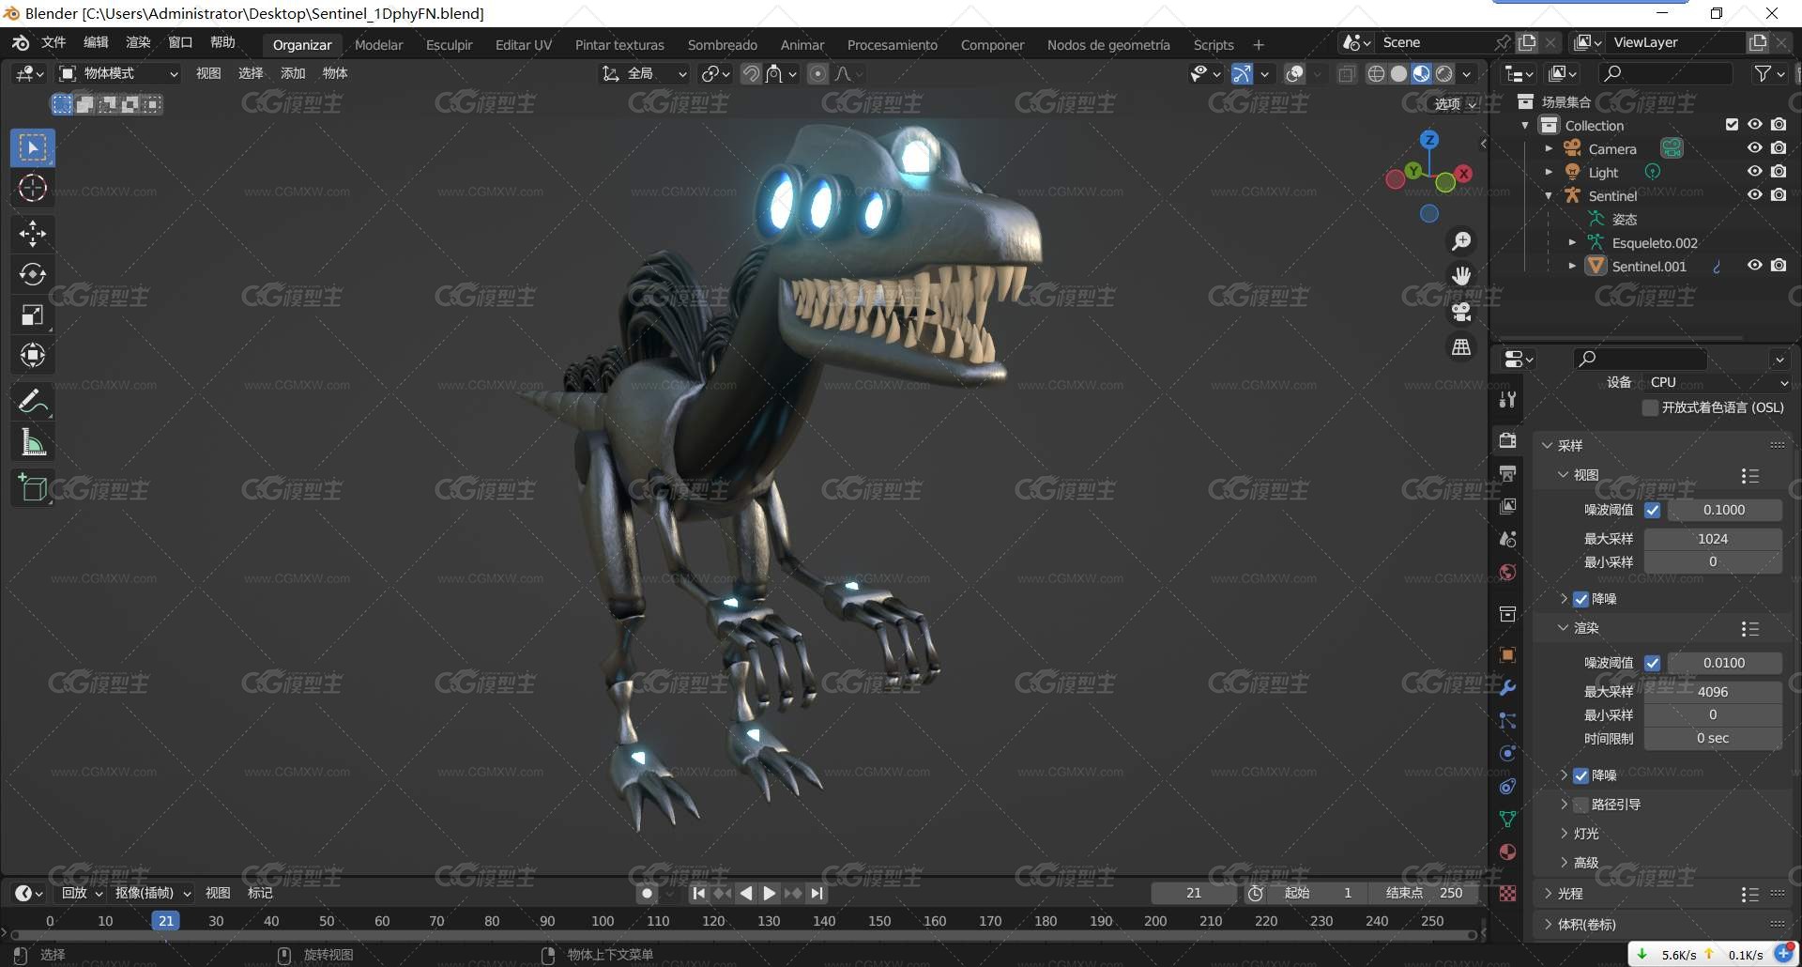Toggle Sentinel.001 mesh eye visibility
Image resolution: width=1802 pixels, height=967 pixels.
click(1754, 265)
